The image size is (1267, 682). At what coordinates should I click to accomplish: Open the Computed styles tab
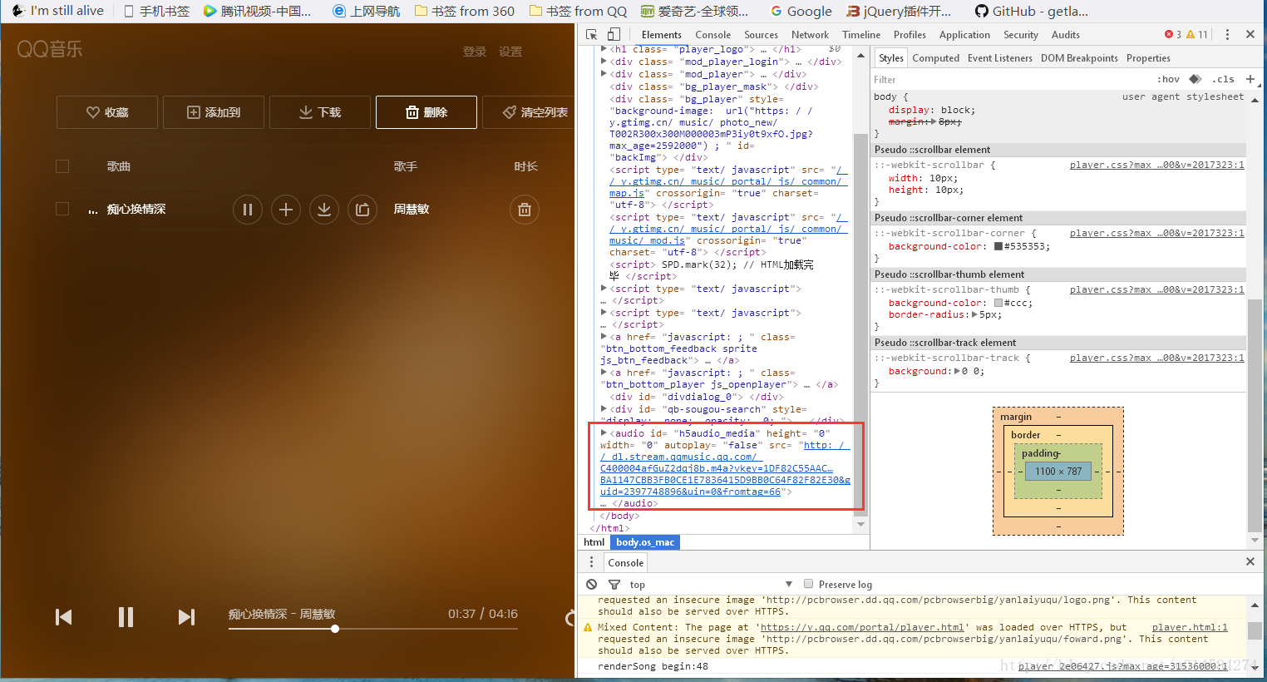pos(935,57)
